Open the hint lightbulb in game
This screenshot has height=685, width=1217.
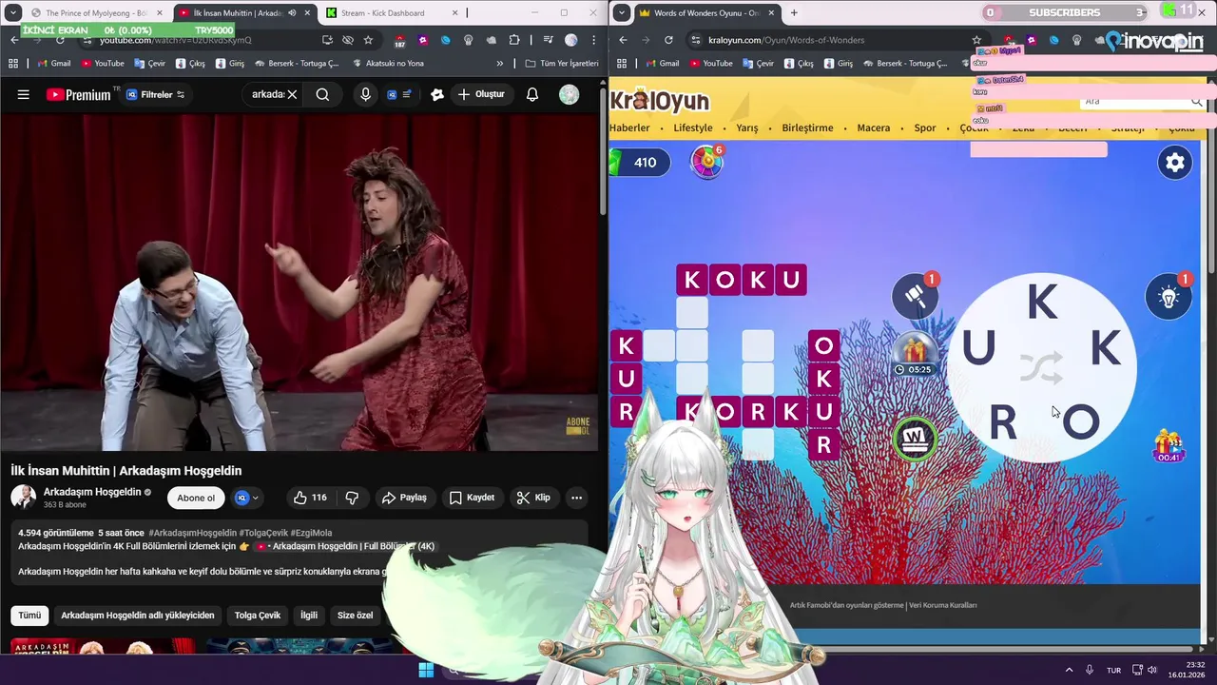(x=1169, y=297)
